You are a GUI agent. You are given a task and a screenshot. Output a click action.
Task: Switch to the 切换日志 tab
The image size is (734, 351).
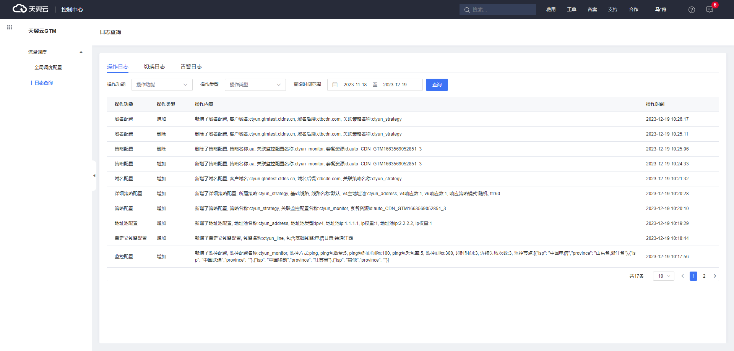point(154,66)
